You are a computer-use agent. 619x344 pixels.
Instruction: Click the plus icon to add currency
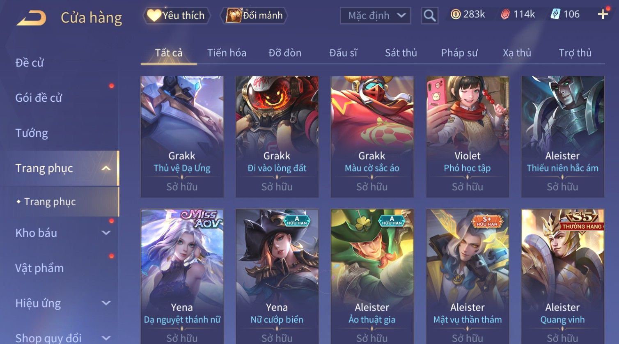point(603,14)
